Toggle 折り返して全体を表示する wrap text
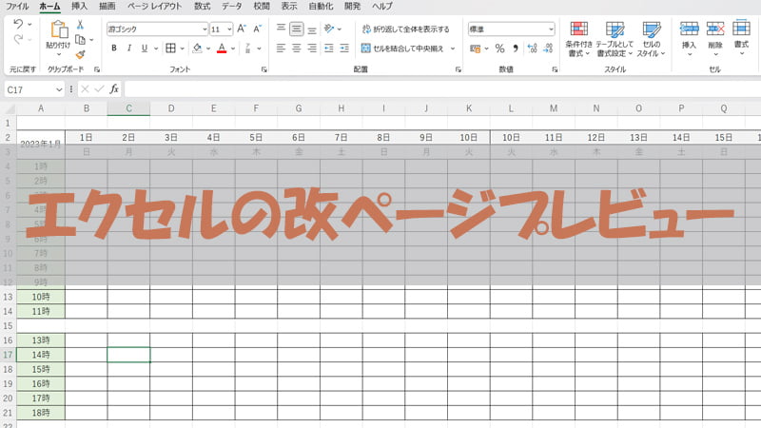Screen dimensions: 761x428 click(406, 29)
